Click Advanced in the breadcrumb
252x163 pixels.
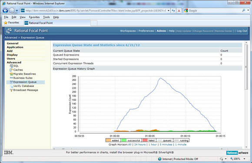click(11, 38)
